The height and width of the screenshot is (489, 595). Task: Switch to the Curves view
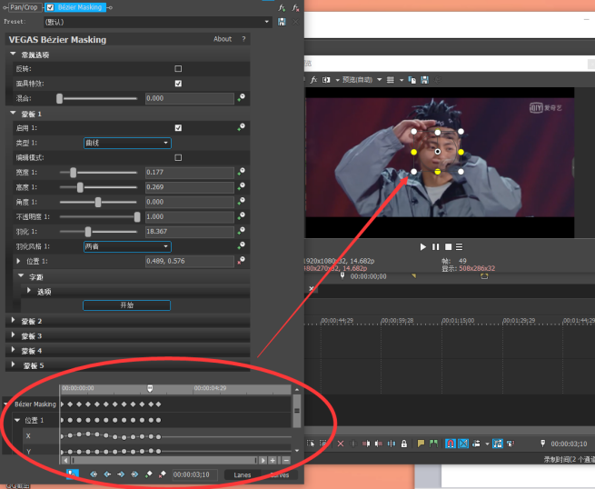tap(280, 474)
